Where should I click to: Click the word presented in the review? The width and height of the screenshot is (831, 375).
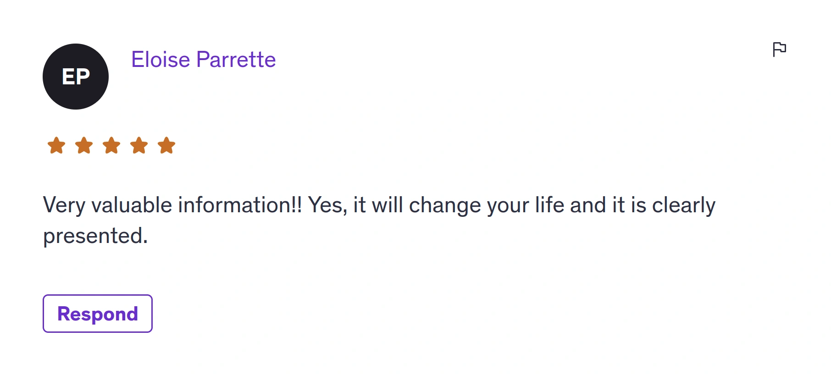[93, 237]
